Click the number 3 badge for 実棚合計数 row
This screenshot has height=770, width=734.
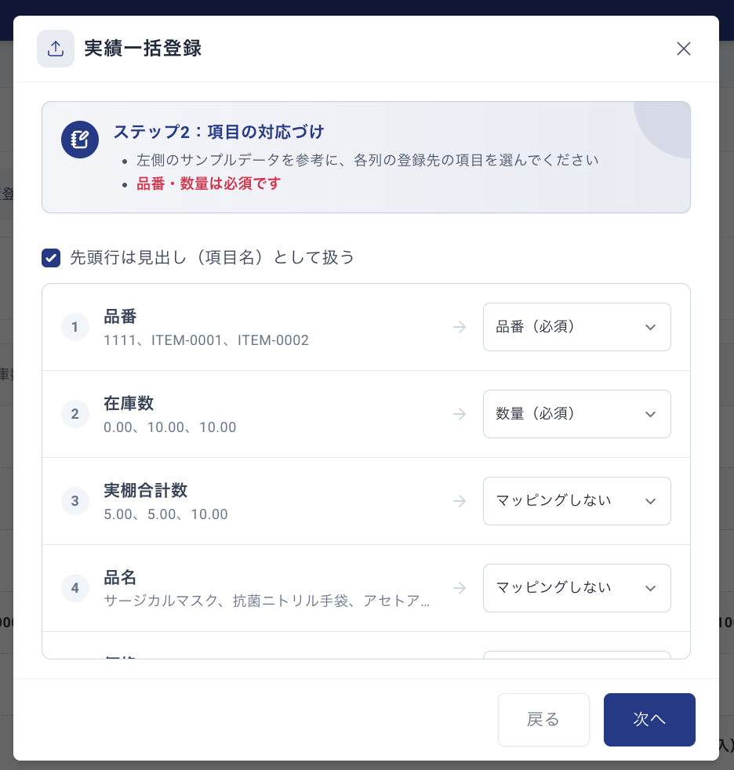tap(75, 501)
